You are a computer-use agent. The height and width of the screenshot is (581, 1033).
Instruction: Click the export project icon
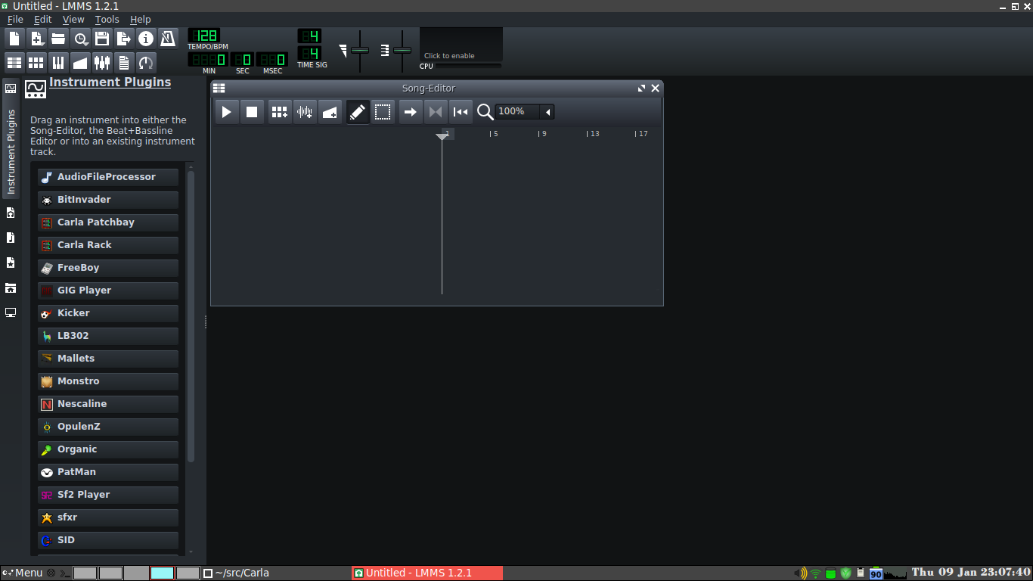124,39
